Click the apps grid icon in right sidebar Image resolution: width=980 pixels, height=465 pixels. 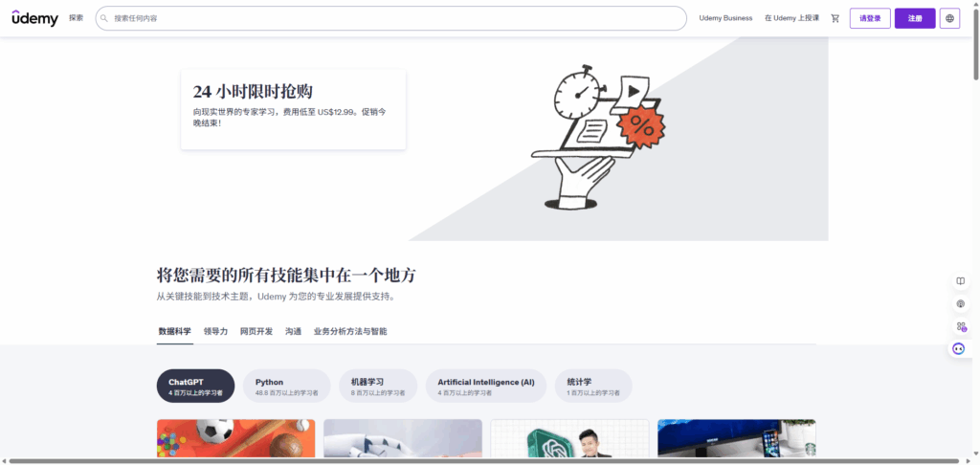pyautogui.click(x=961, y=326)
